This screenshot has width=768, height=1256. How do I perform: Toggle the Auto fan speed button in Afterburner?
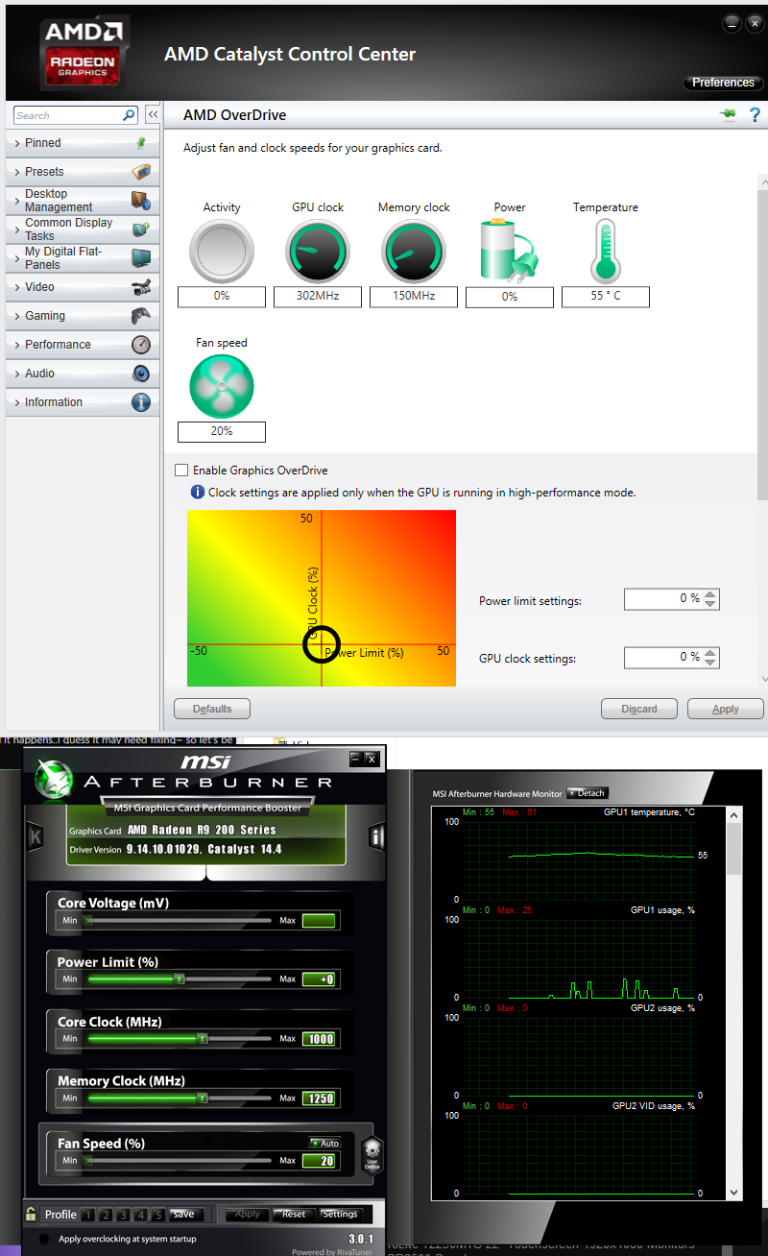(x=324, y=1143)
